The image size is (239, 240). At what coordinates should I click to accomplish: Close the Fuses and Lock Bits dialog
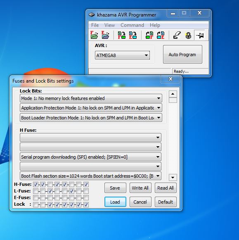click(170, 79)
